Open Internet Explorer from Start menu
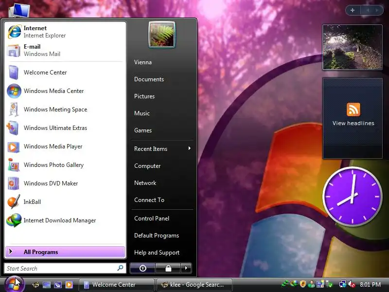The image size is (389, 292). (65, 32)
